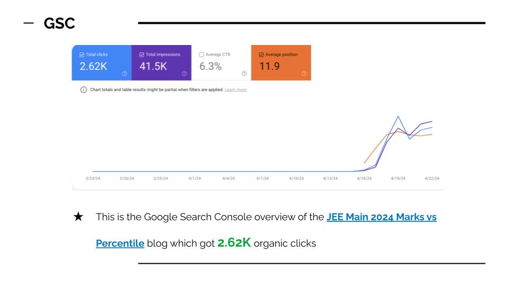Toggle the Average position checkbox
Image resolution: width=509 pixels, height=286 pixels.
(262, 55)
